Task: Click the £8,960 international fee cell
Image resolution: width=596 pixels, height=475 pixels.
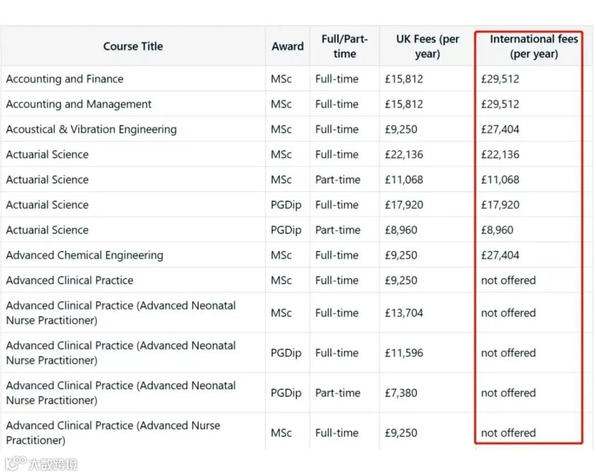Action: tap(497, 230)
